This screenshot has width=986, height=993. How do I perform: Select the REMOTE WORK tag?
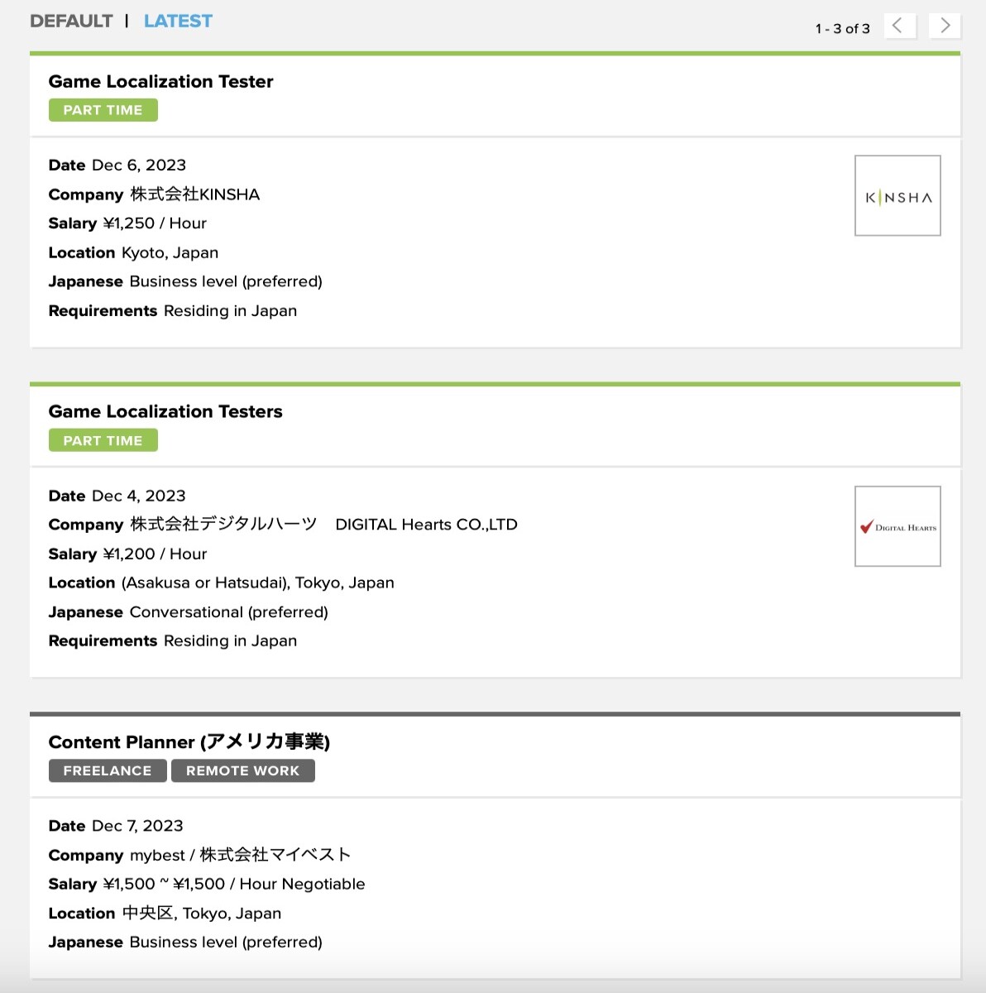(x=242, y=770)
